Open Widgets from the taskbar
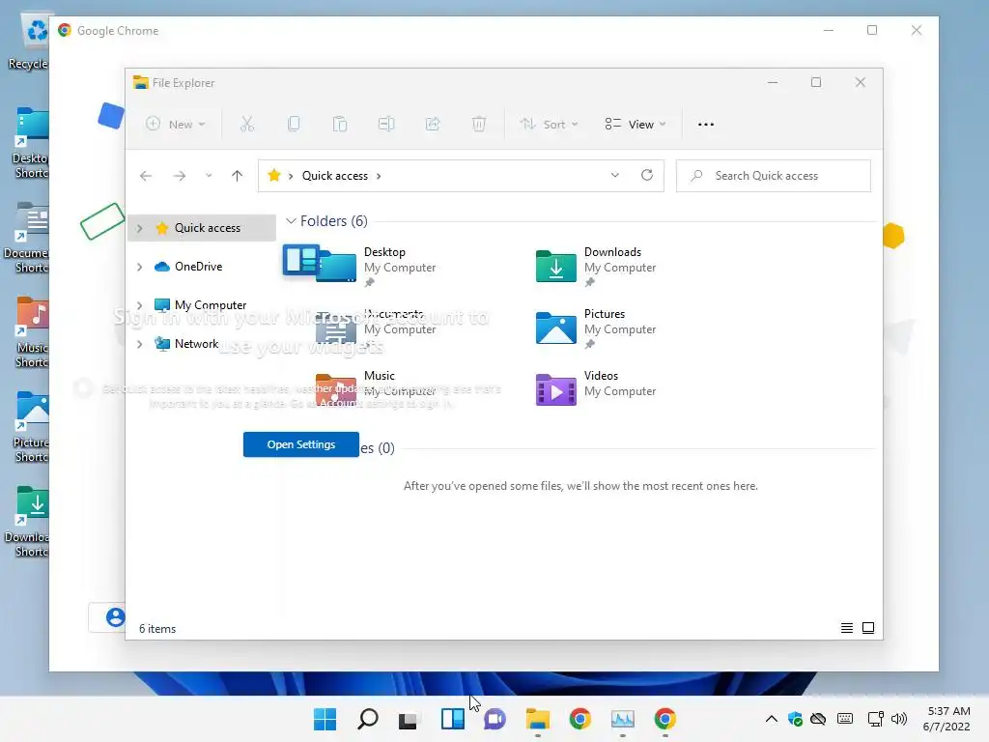The width and height of the screenshot is (989, 742). 452,719
